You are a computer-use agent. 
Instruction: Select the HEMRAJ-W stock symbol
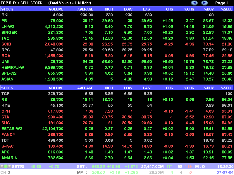(13, 67)
